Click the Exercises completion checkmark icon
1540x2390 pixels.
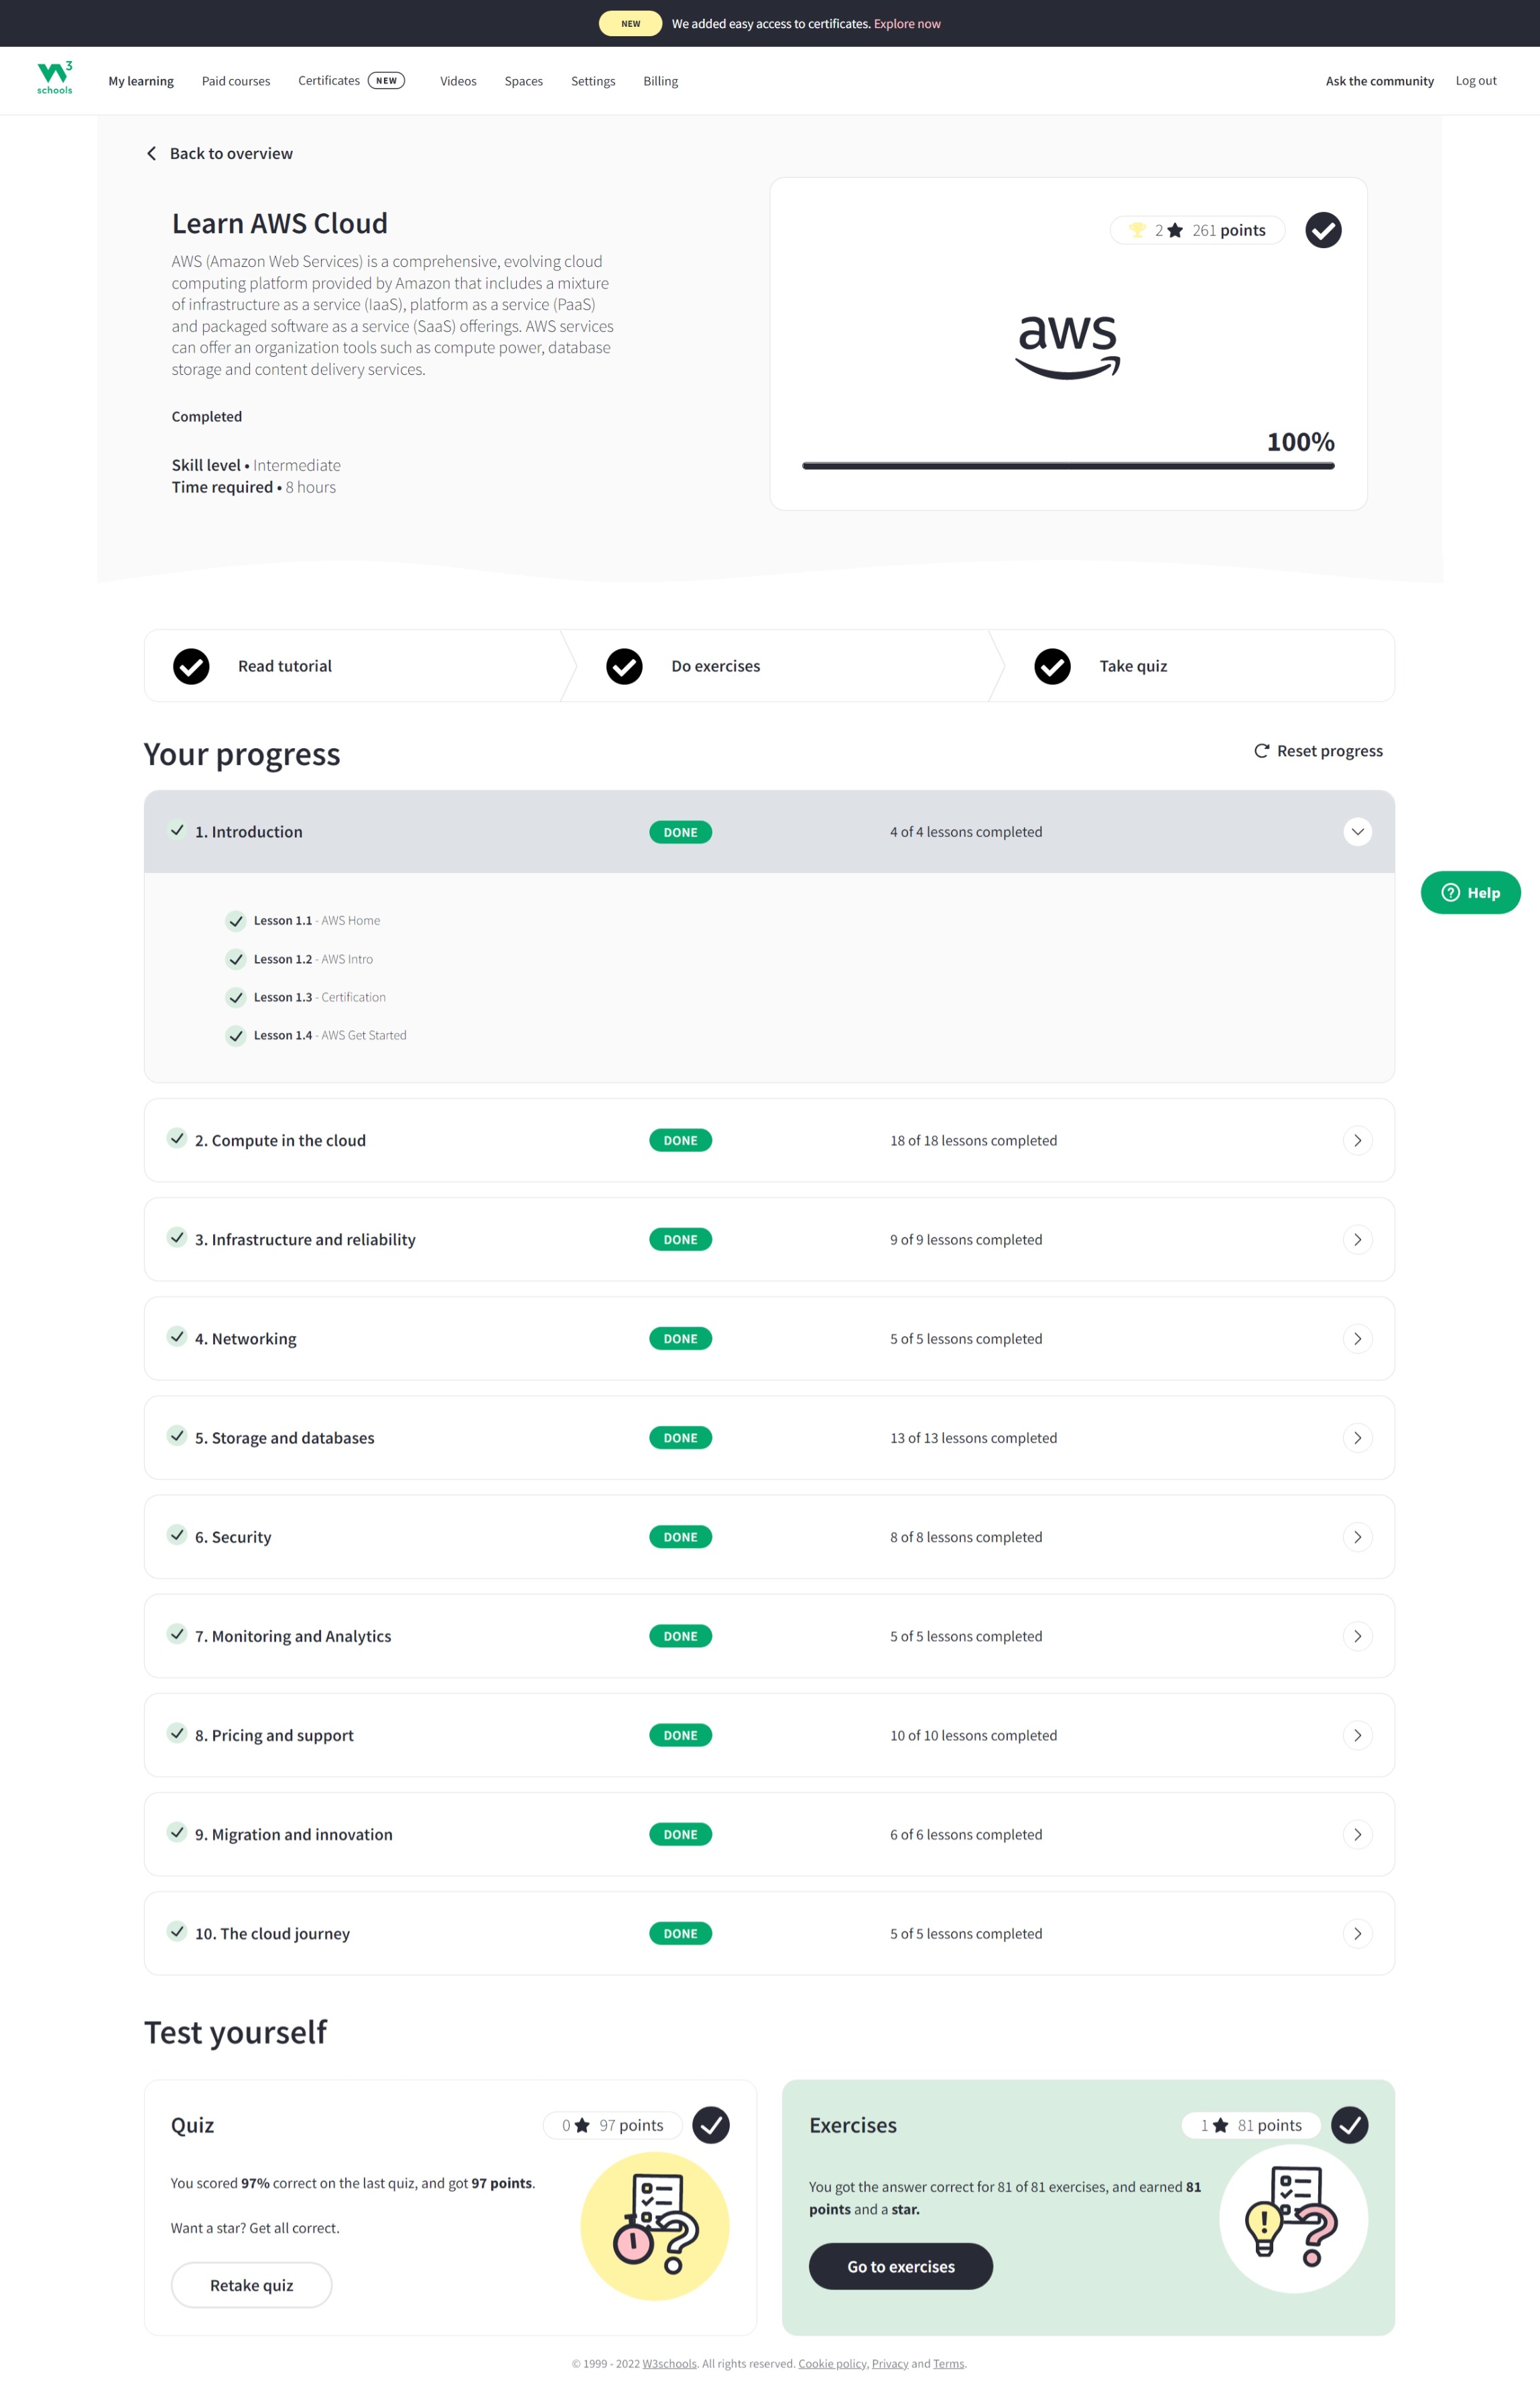(1350, 2125)
